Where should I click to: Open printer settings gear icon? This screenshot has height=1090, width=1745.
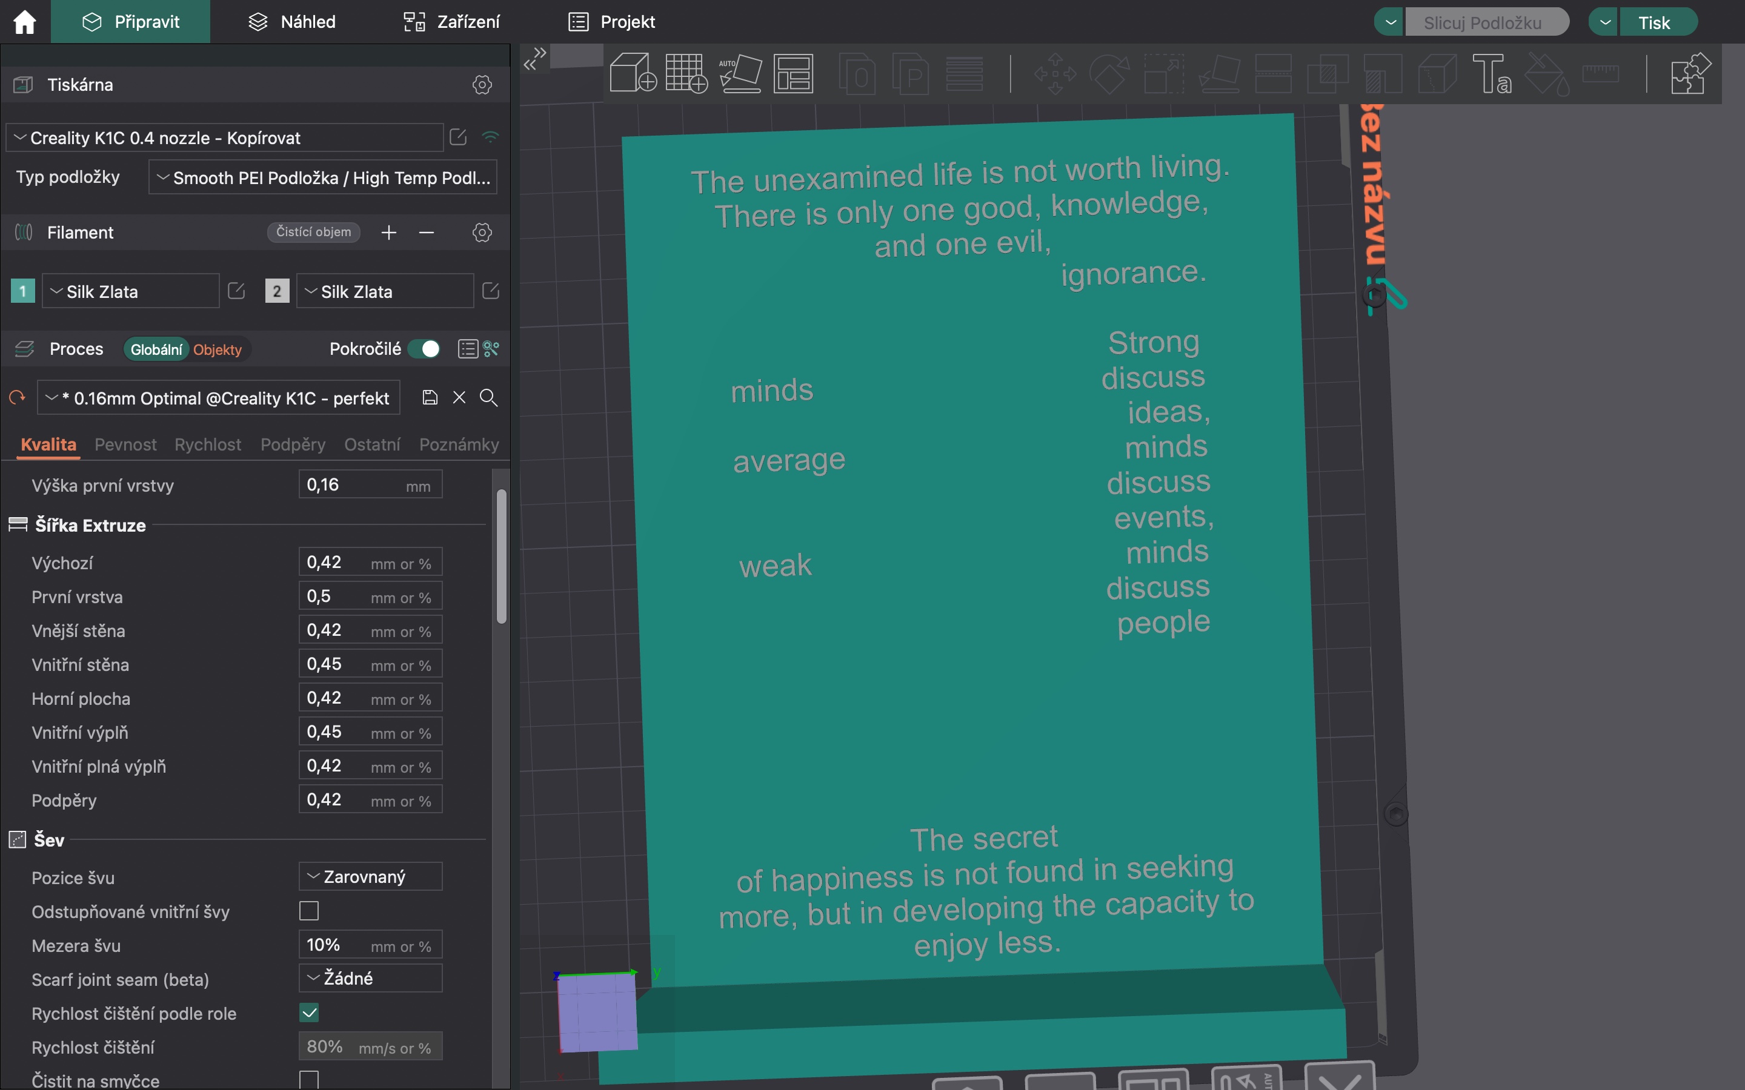click(482, 85)
